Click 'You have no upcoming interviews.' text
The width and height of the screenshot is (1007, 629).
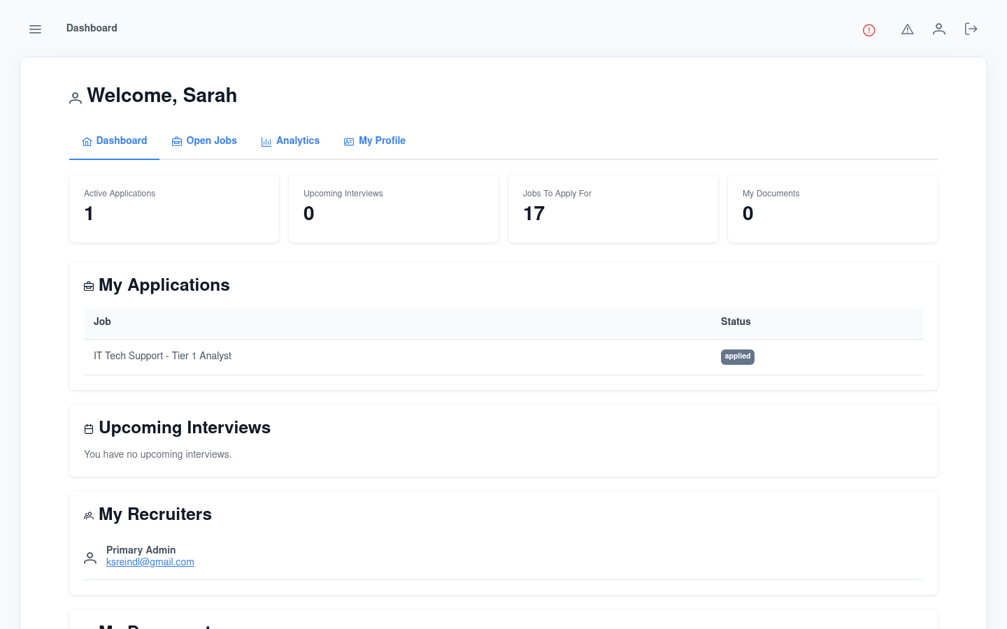tap(157, 454)
